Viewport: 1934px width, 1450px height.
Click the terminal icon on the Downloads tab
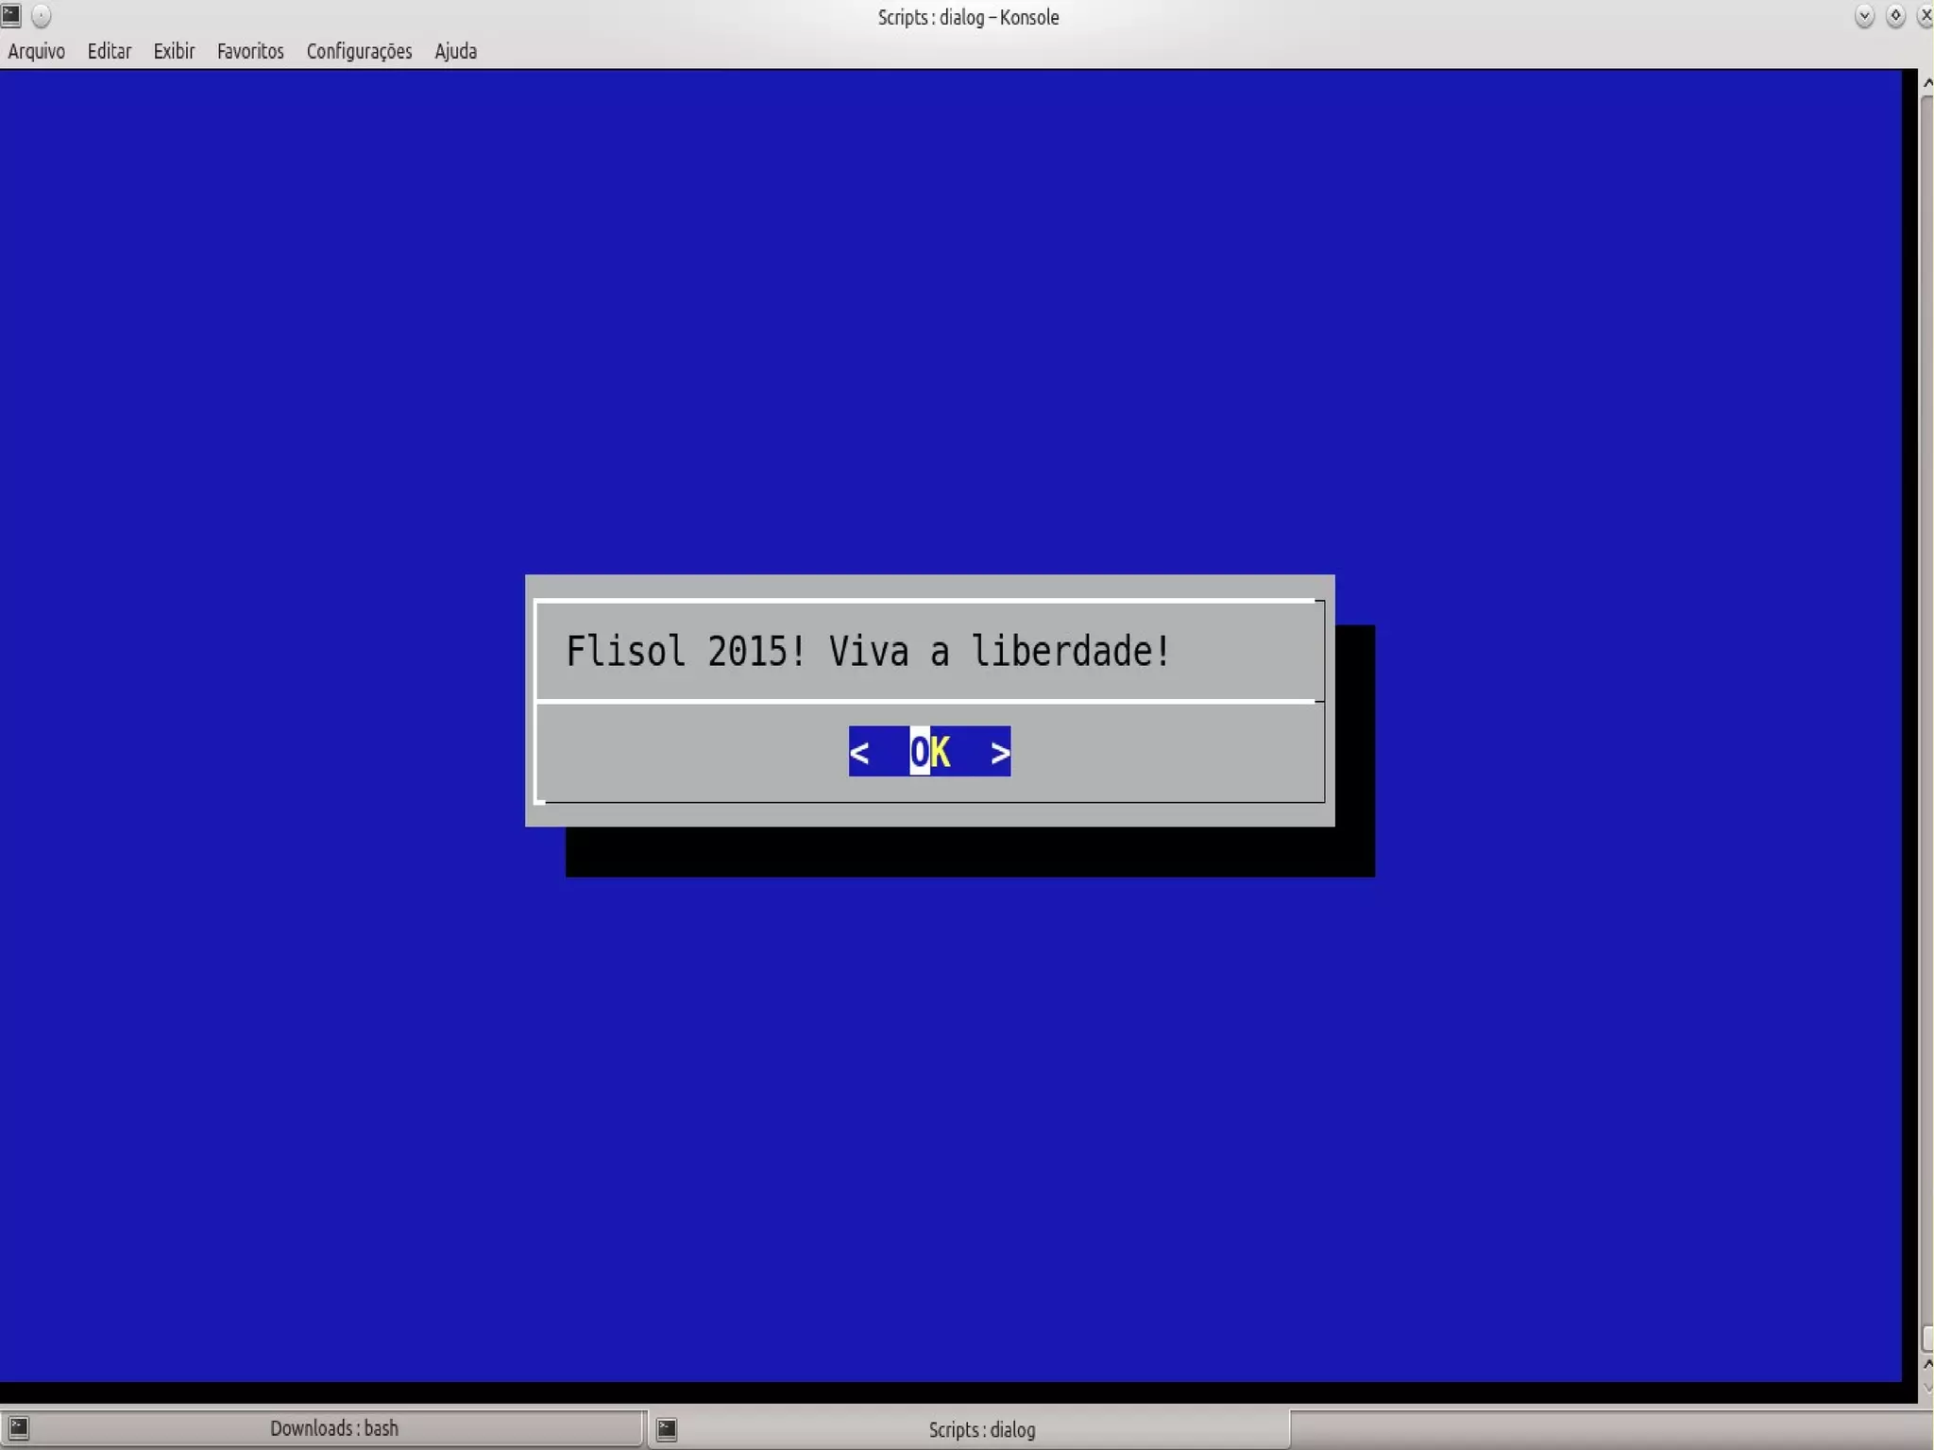coord(19,1428)
